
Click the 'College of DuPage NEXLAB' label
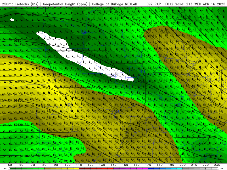coord(115,4)
